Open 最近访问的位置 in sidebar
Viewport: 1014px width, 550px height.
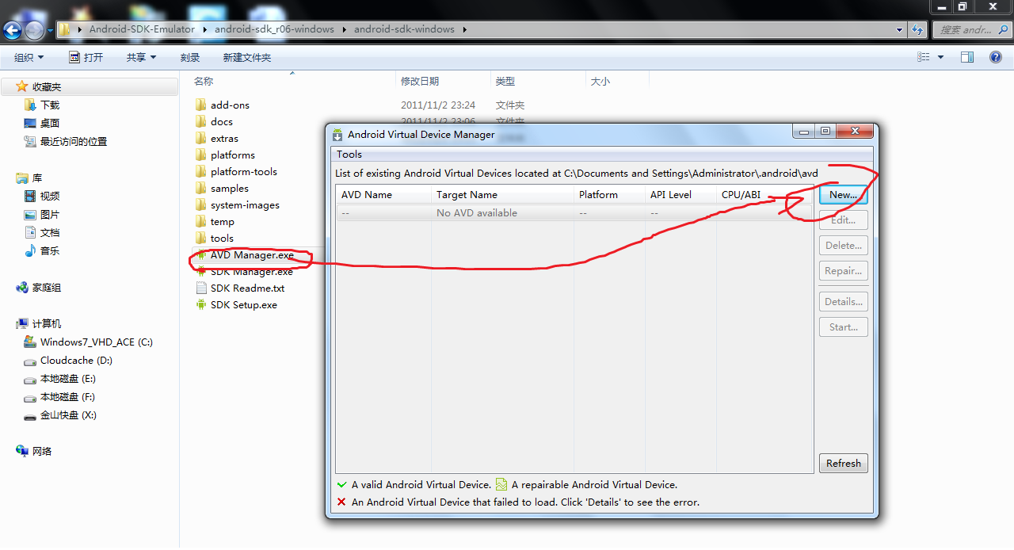point(66,142)
